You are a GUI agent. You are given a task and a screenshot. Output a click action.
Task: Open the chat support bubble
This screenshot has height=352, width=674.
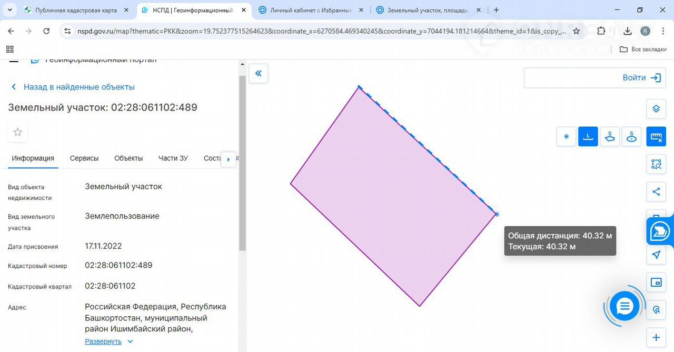625,306
